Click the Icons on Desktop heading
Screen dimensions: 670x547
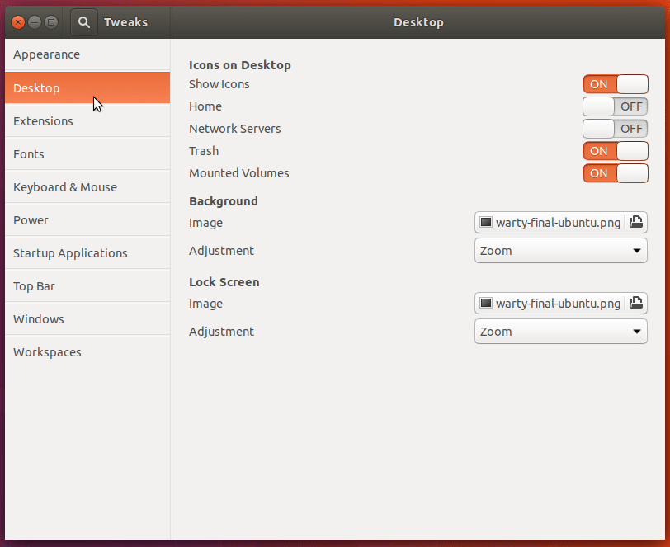click(240, 65)
